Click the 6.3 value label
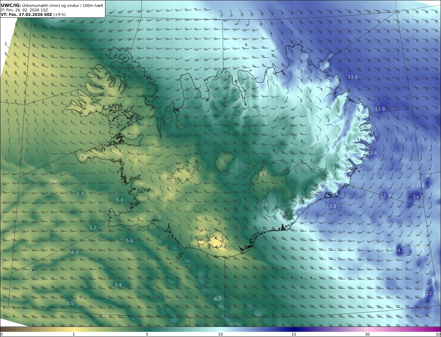Viewport: 441px width, 337px height. [x=218, y=298]
